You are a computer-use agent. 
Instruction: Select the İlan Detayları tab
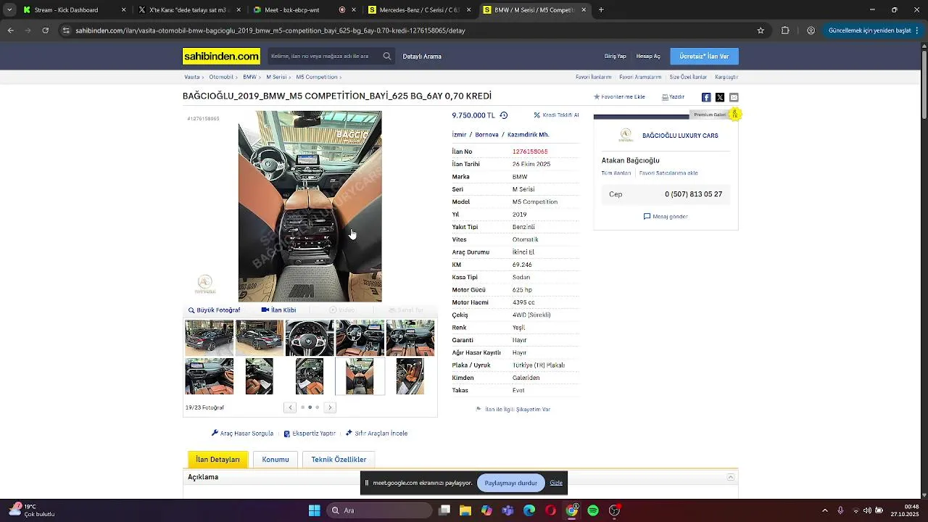point(217,460)
